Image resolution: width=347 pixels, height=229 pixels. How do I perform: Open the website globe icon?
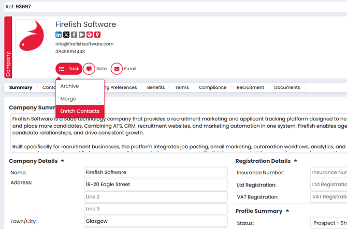(90, 35)
